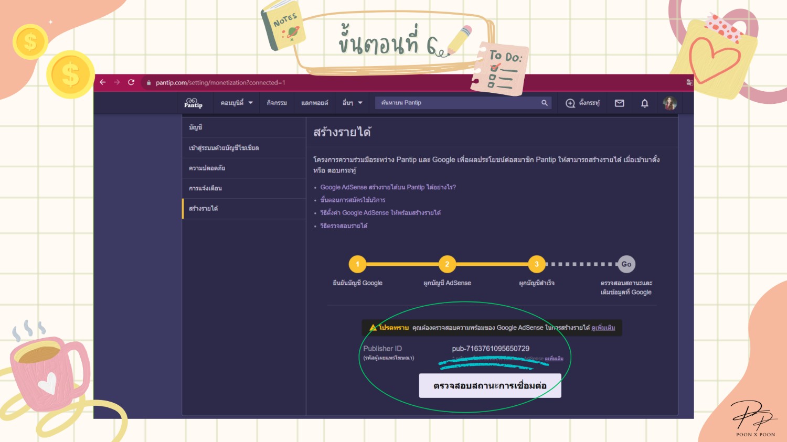This screenshot has width=787, height=442.
Task: Open the ขั้นตอนการสมัครใช้บริการ link
Action: point(353,200)
